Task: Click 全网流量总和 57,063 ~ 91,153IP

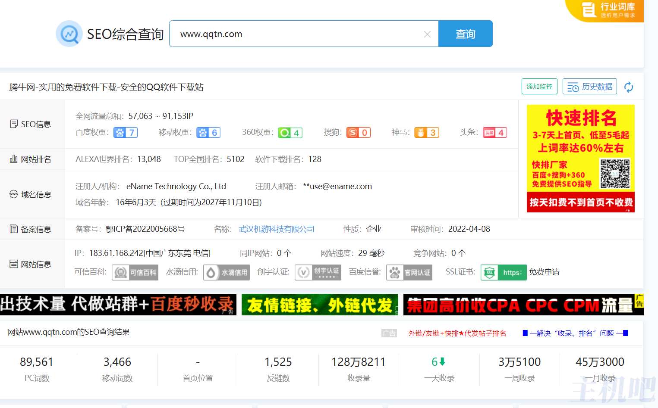Action: click(161, 116)
